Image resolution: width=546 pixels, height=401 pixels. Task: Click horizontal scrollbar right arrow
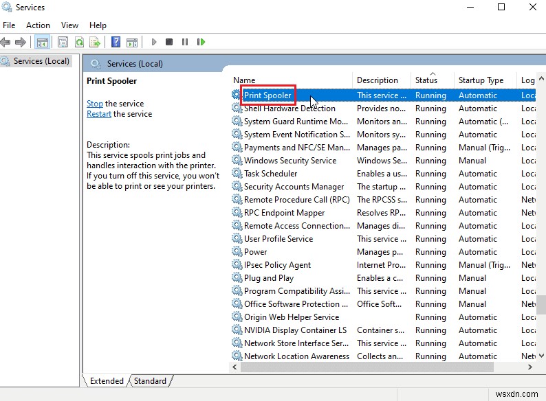530,367
